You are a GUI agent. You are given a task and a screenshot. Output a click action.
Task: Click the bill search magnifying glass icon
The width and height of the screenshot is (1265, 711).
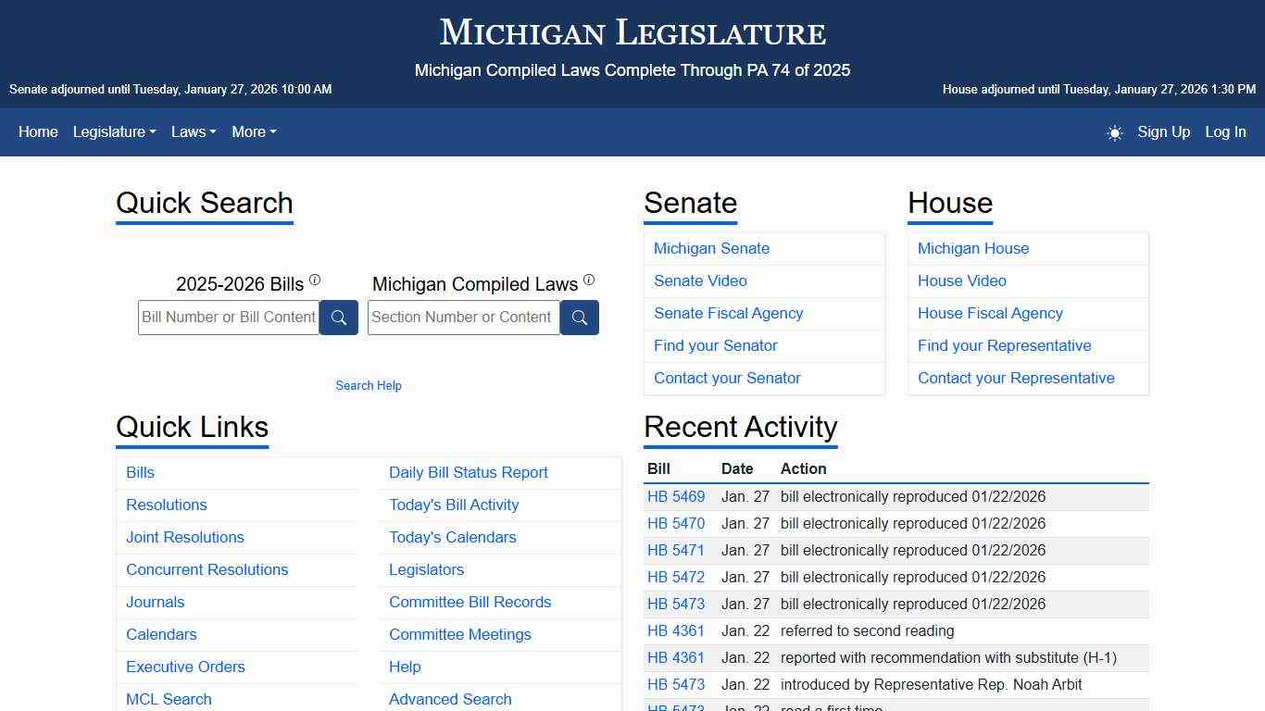(338, 317)
